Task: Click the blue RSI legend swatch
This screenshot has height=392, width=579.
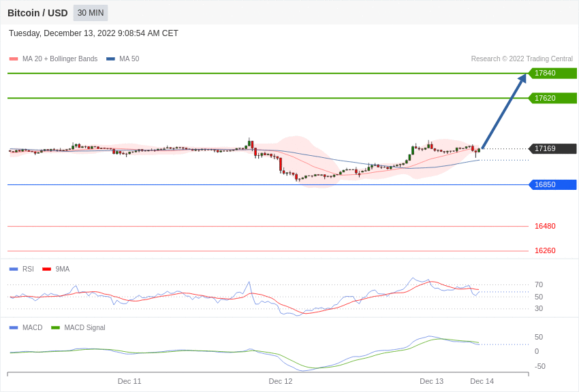Action: click(14, 269)
